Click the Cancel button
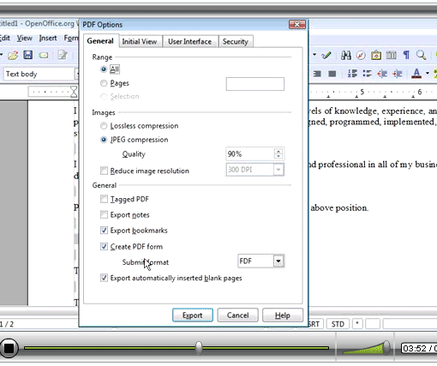Screen dimensions: 437x366 point(237,315)
